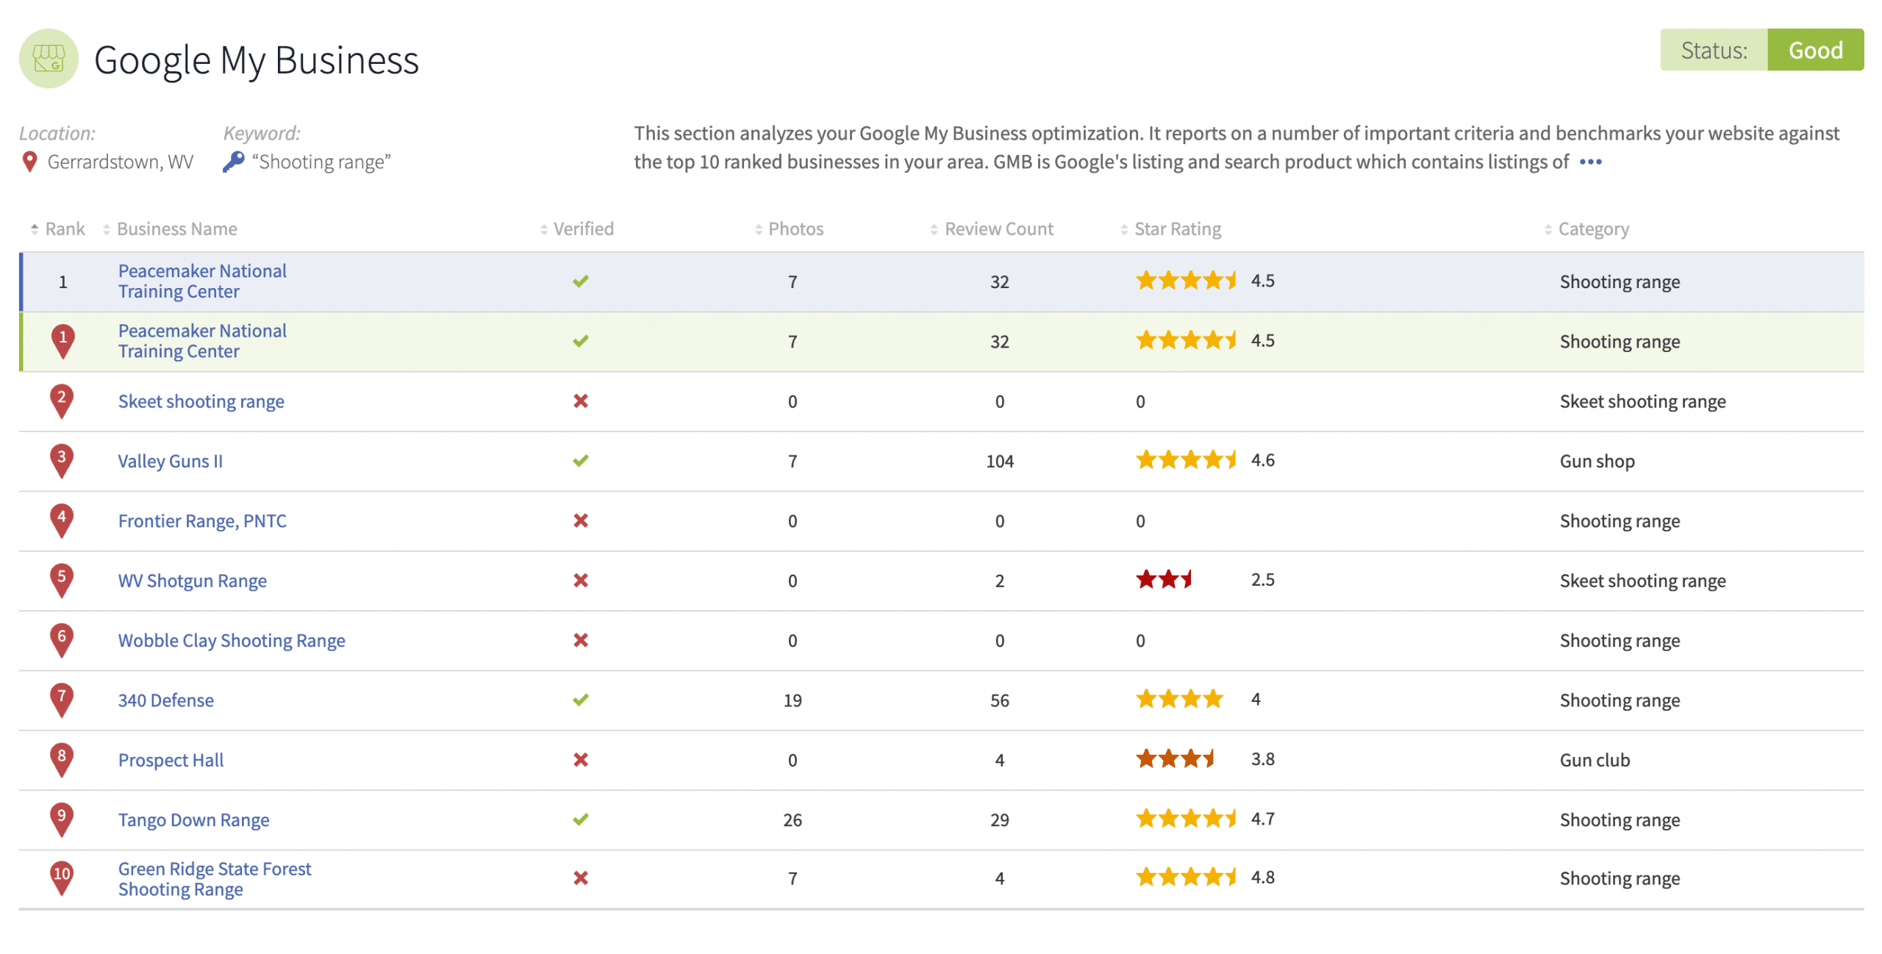Click map pin marker number 7
This screenshot has width=1882, height=954.
[62, 700]
